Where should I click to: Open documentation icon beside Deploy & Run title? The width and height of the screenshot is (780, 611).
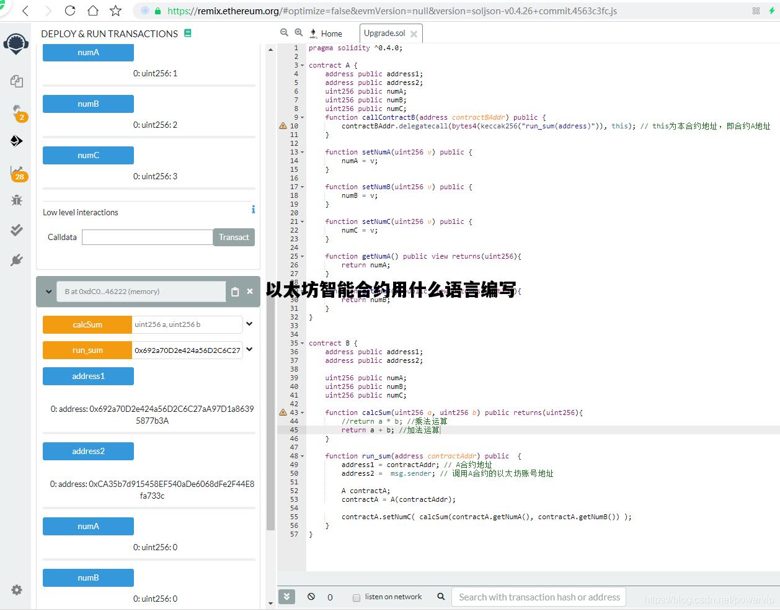(x=188, y=33)
